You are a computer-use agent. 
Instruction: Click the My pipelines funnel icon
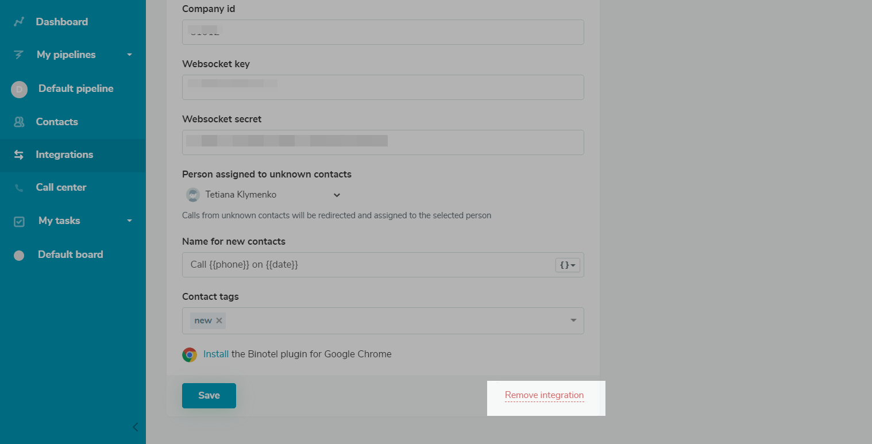19,55
